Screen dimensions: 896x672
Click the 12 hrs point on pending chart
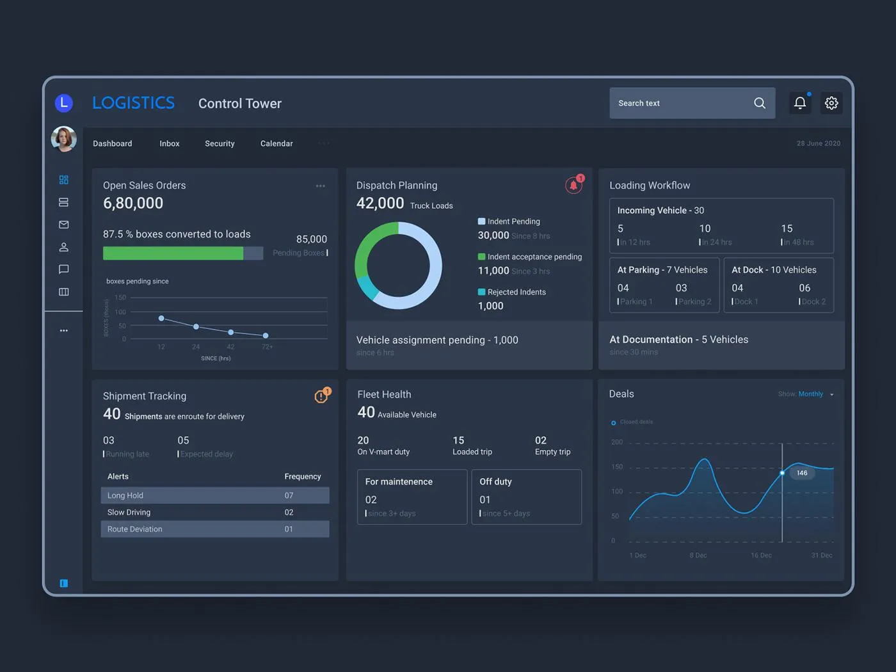point(161,318)
